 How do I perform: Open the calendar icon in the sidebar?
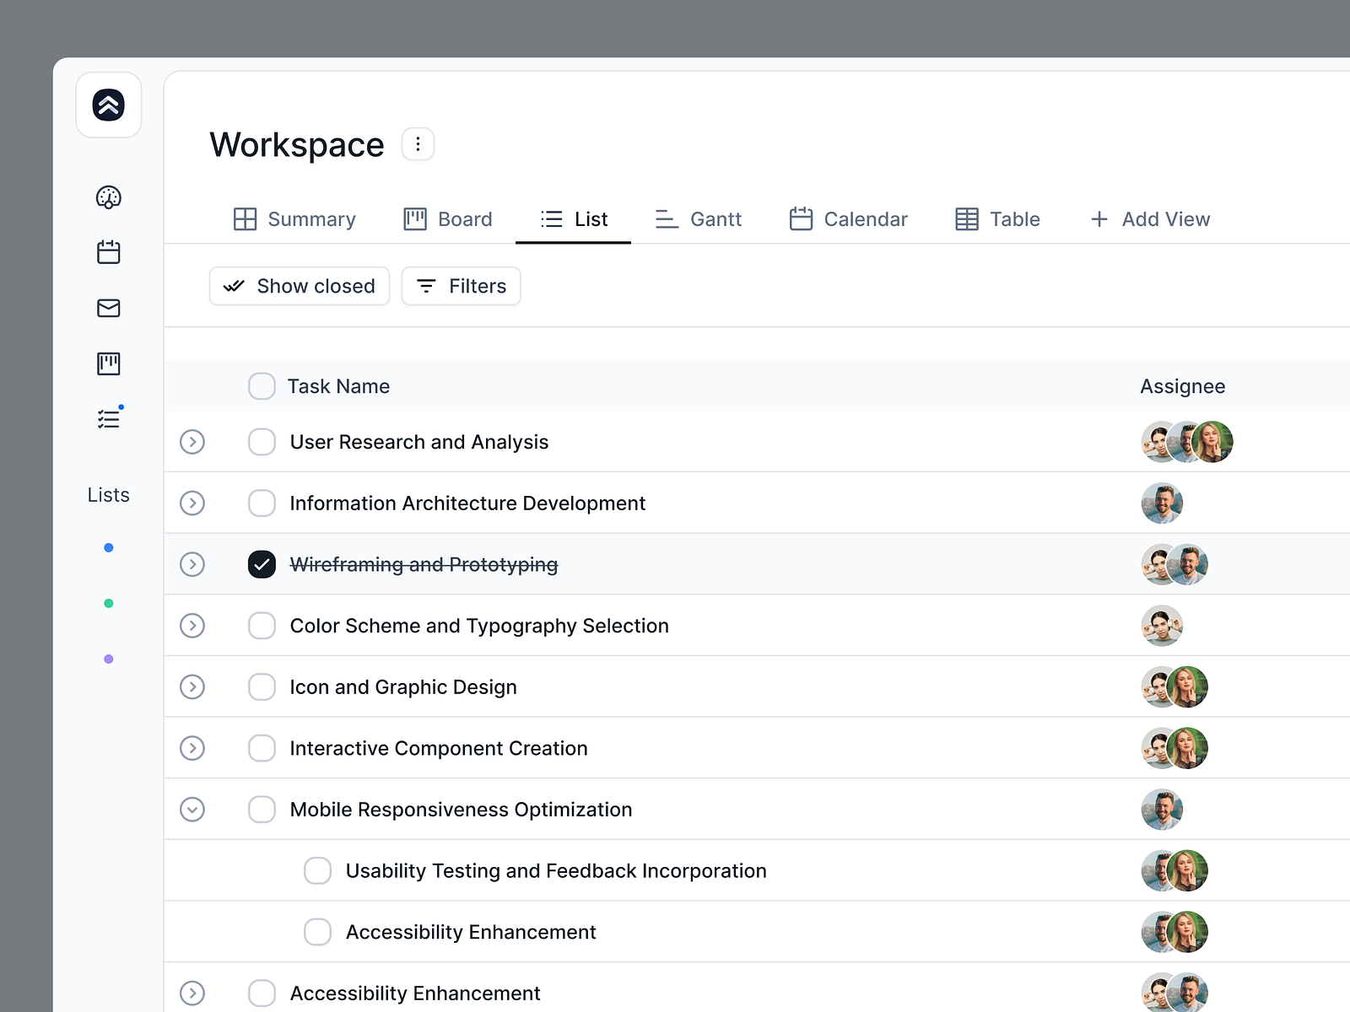pos(108,252)
